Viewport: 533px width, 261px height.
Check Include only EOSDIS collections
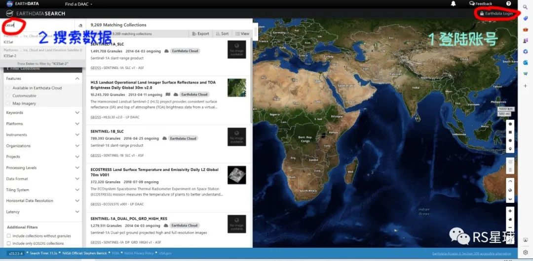(8, 243)
